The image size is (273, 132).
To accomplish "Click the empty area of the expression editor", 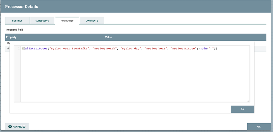I will click(134, 79).
